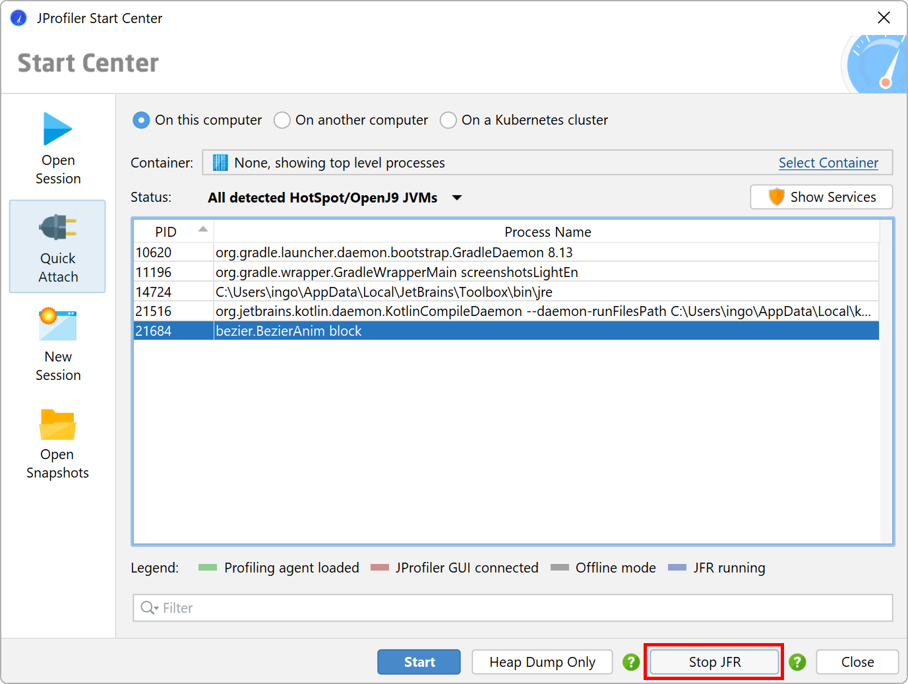This screenshot has width=908, height=684.
Task: Close the JProfiler Start Center window
Action: click(x=884, y=18)
